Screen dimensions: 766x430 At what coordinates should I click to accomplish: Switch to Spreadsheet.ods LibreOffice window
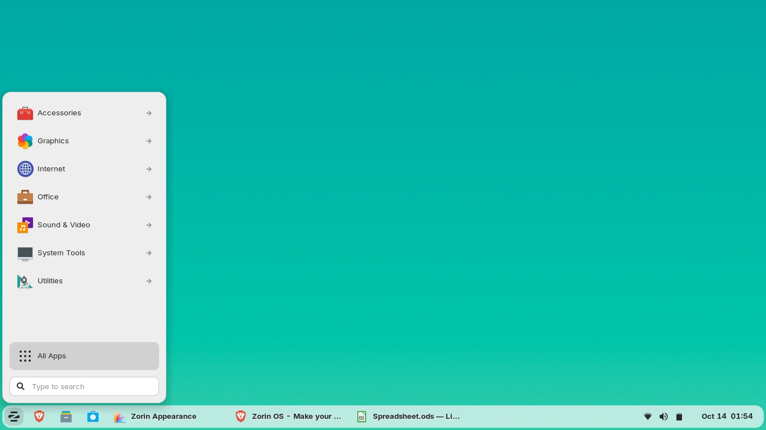(409, 417)
